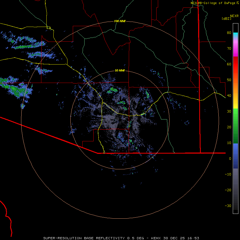
Task: Click the 60 value on dBZ scale
Action: pyautogui.click(x=229, y=64)
